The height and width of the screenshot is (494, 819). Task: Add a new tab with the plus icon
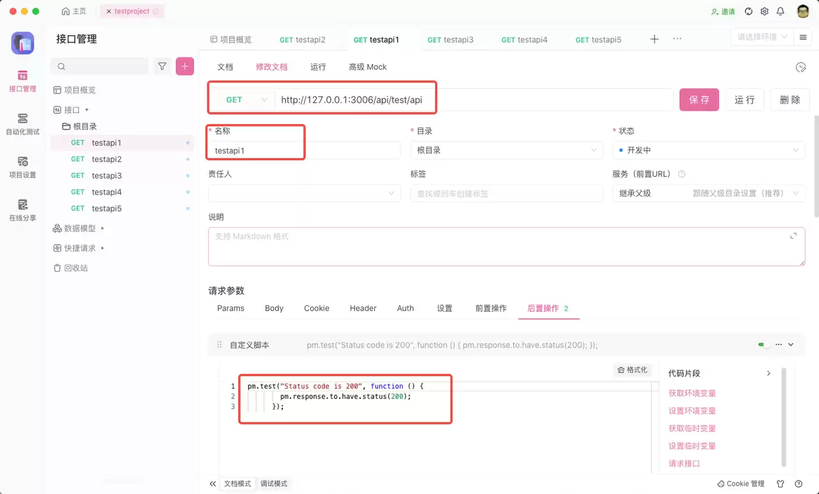pos(655,39)
